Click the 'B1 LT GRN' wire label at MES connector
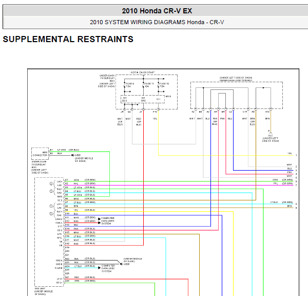 [62, 150]
